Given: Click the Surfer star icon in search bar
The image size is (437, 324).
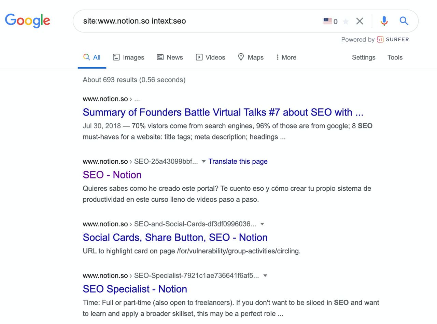Looking at the screenshot, I should pos(346,22).
